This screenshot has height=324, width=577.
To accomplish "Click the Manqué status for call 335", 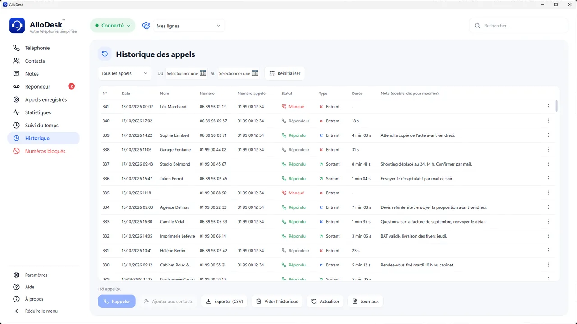I will click(293, 193).
